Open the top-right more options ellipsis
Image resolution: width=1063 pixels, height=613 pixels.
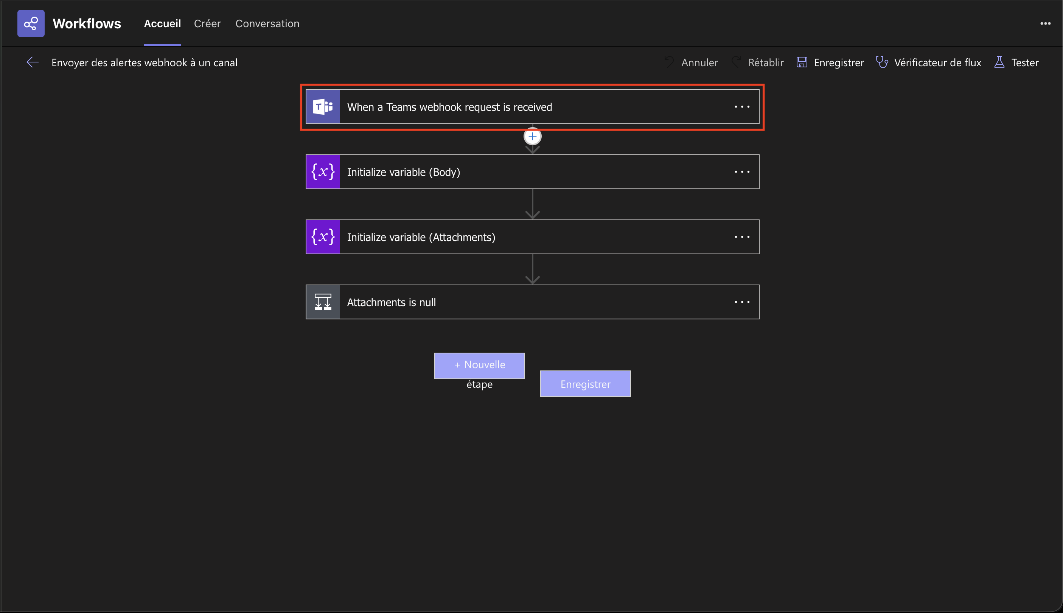tap(1045, 23)
